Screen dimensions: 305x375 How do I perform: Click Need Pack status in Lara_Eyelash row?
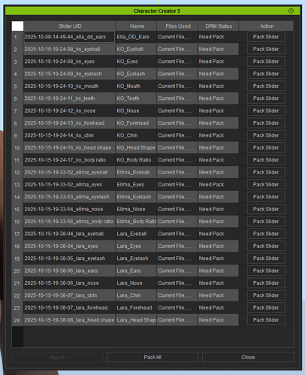tap(218, 259)
